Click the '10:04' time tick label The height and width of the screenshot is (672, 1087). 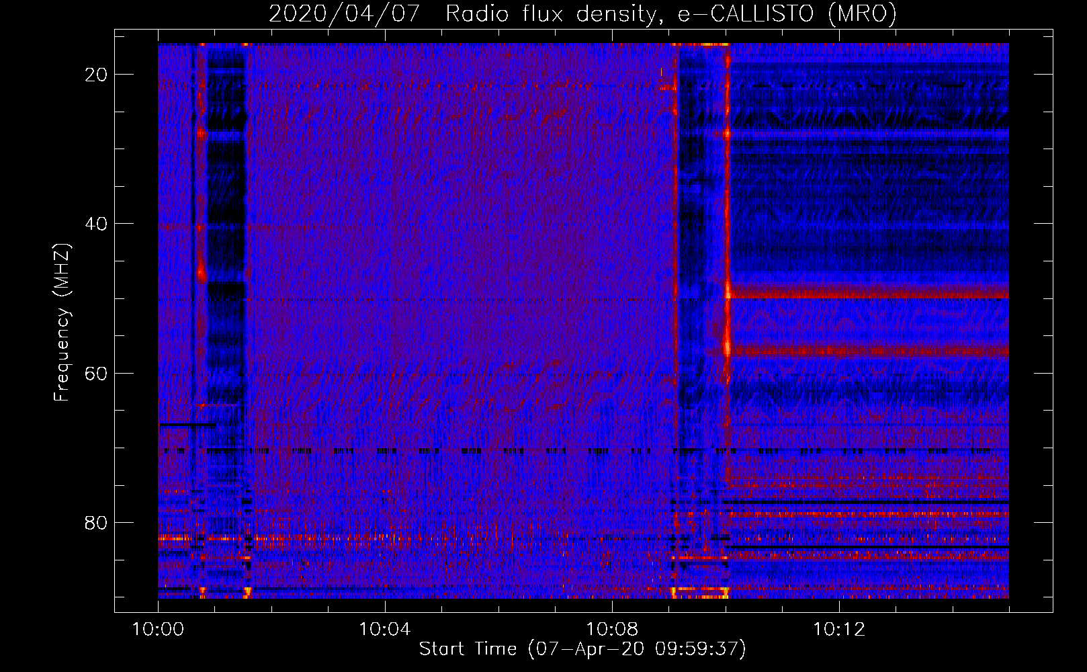coord(385,630)
